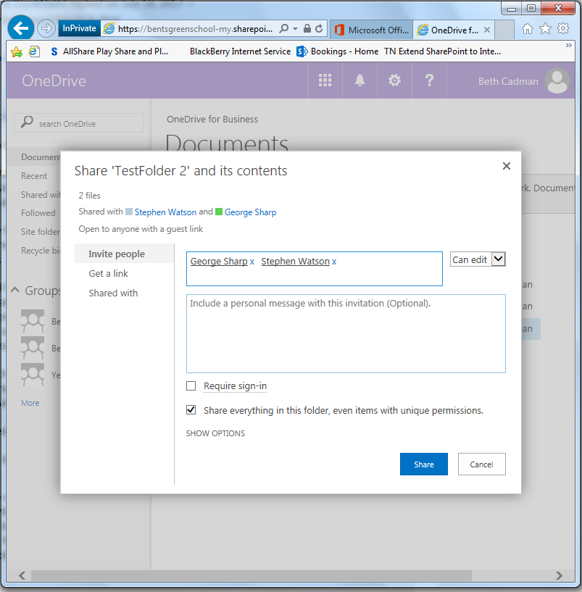
Task: Expand SHOW OPTIONS
Action: tap(215, 433)
